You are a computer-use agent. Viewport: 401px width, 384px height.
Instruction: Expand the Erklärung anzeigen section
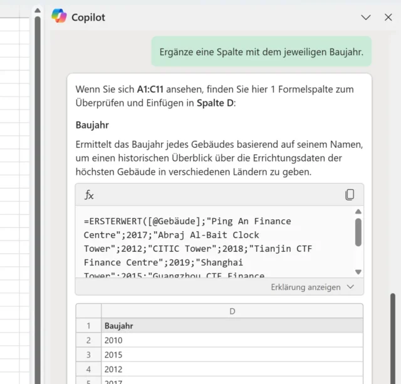312,287
